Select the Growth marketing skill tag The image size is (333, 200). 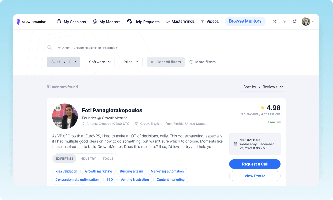(99, 171)
